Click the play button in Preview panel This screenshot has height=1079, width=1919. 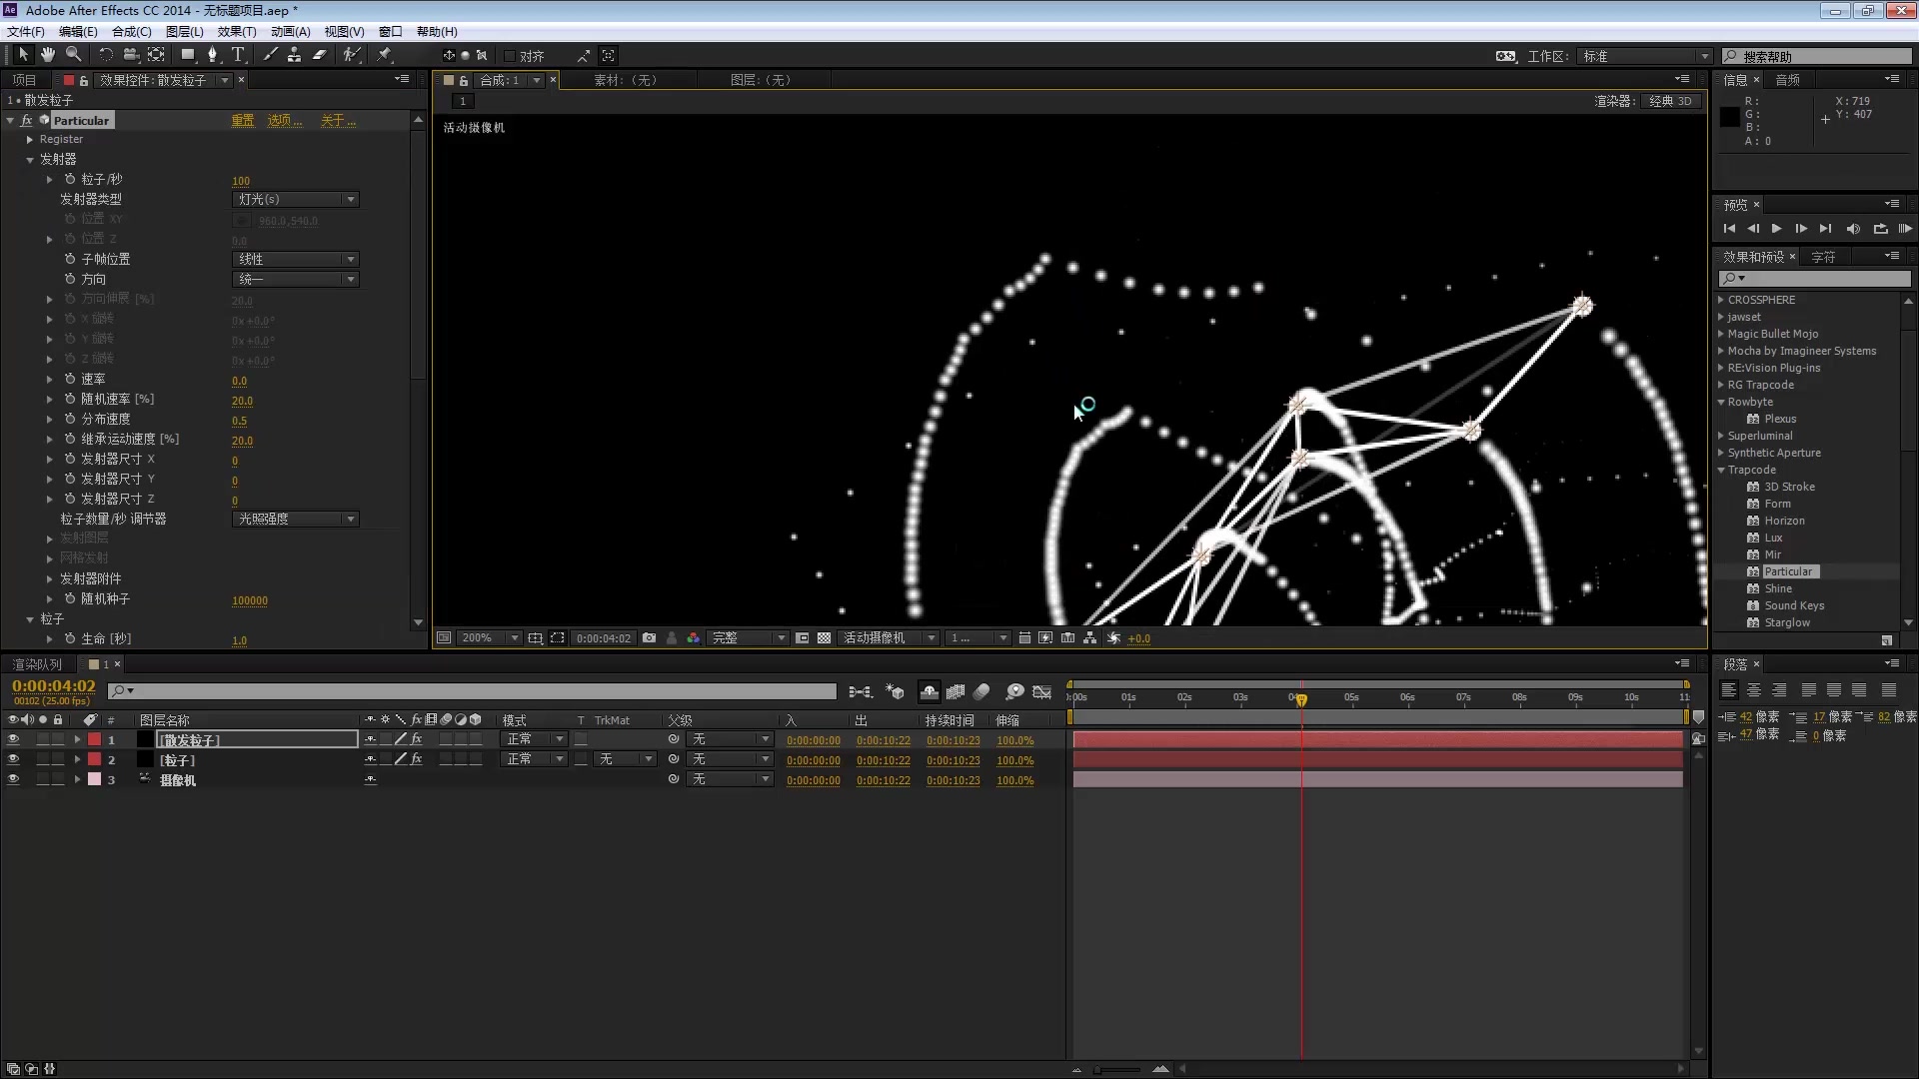[x=1776, y=229]
